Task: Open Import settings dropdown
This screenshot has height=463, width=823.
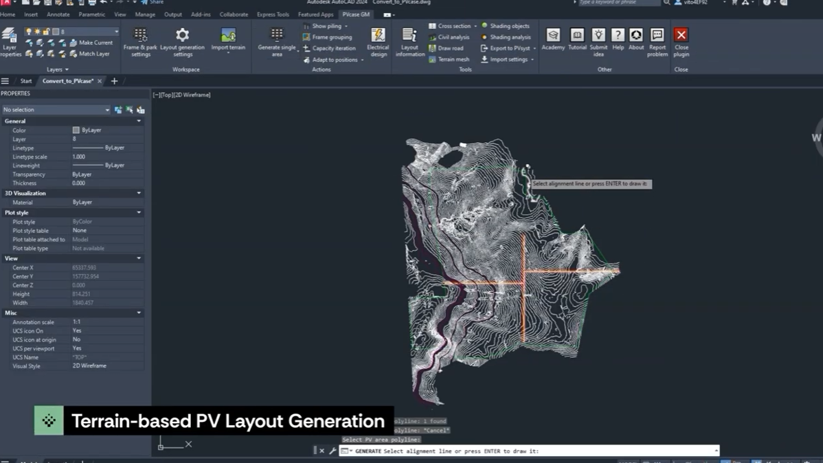Action: [532, 60]
